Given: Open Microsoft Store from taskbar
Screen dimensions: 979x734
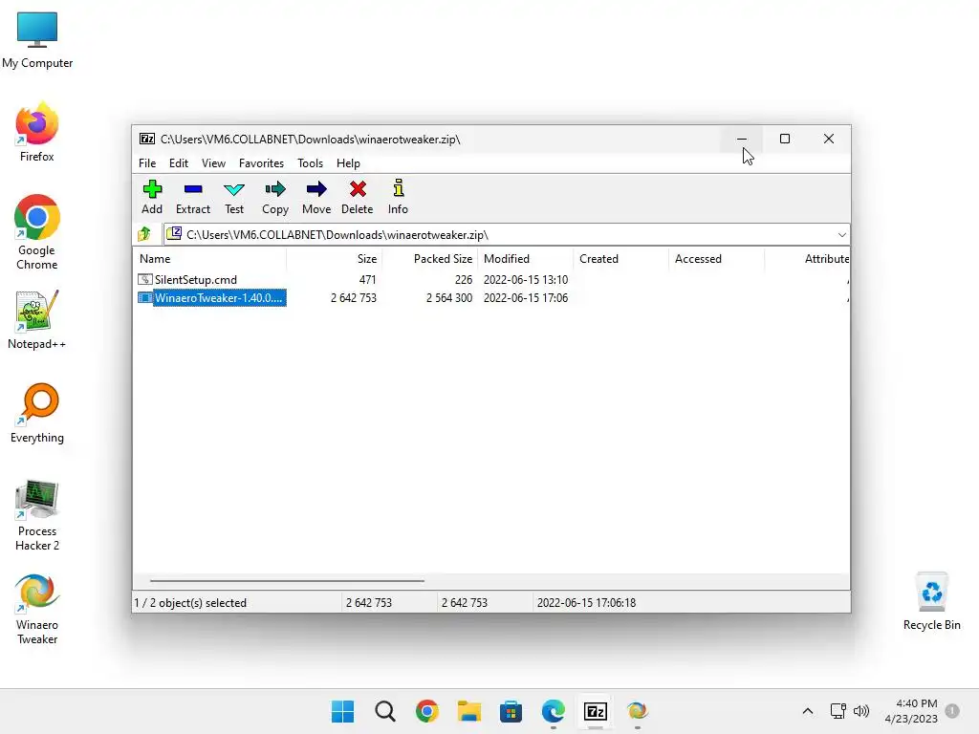Looking at the screenshot, I should [x=511, y=711].
